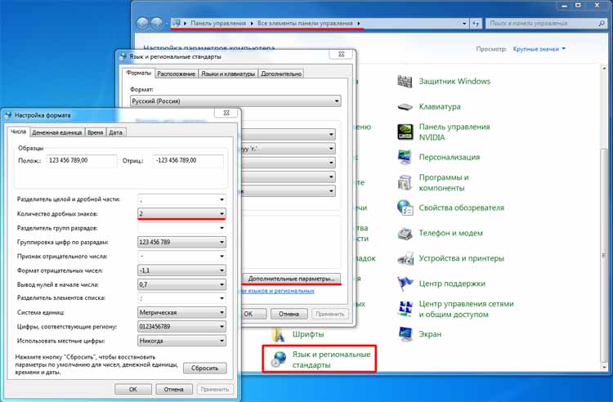This screenshot has height=402, width=613.
Task: Expand Признак отрицательного числа dropdown
Action: pyautogui.click(x=221, y=257)
